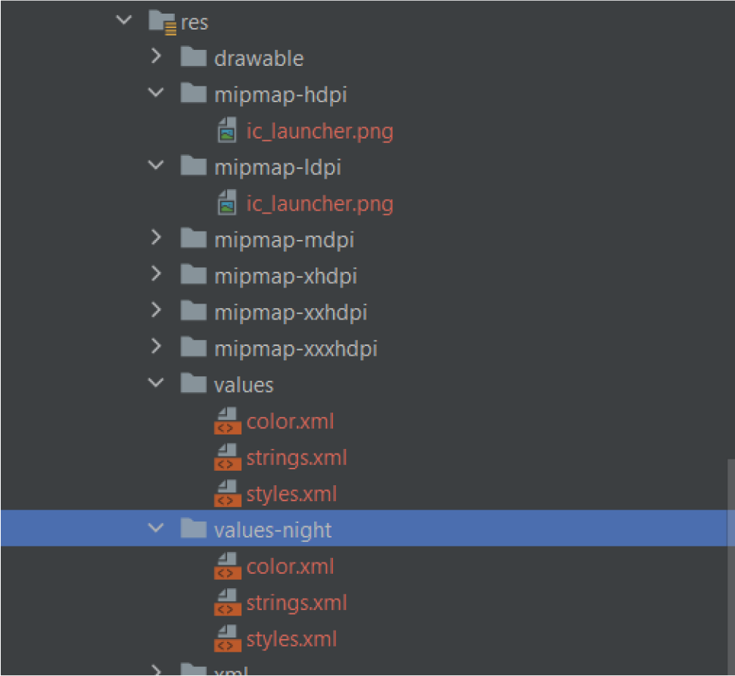Viewport: 735px width, 676px height.
Task: Click the mipmap-xhdpi folder icon
Action: (194, 274)
